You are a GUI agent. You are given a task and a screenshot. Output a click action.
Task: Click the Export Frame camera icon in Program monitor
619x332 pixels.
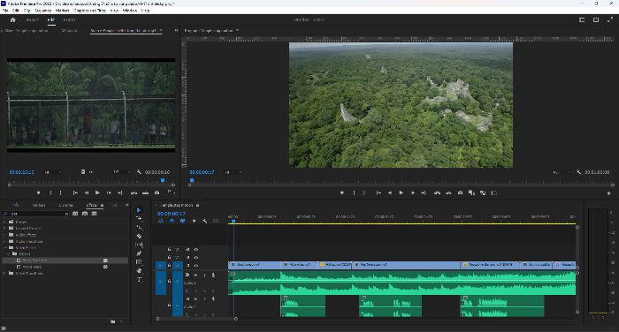tap(460, 192)
